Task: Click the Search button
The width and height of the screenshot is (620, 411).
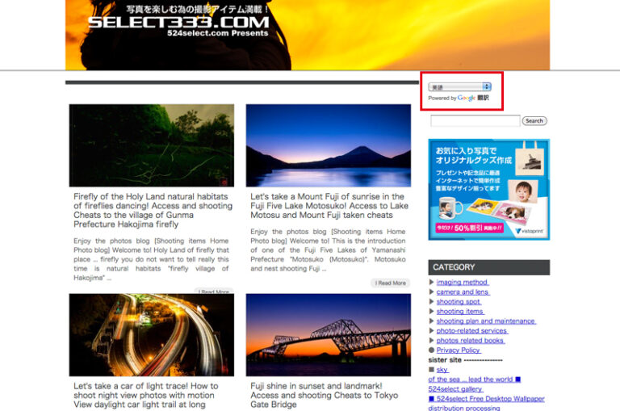Action: click(x=534, y=121)
